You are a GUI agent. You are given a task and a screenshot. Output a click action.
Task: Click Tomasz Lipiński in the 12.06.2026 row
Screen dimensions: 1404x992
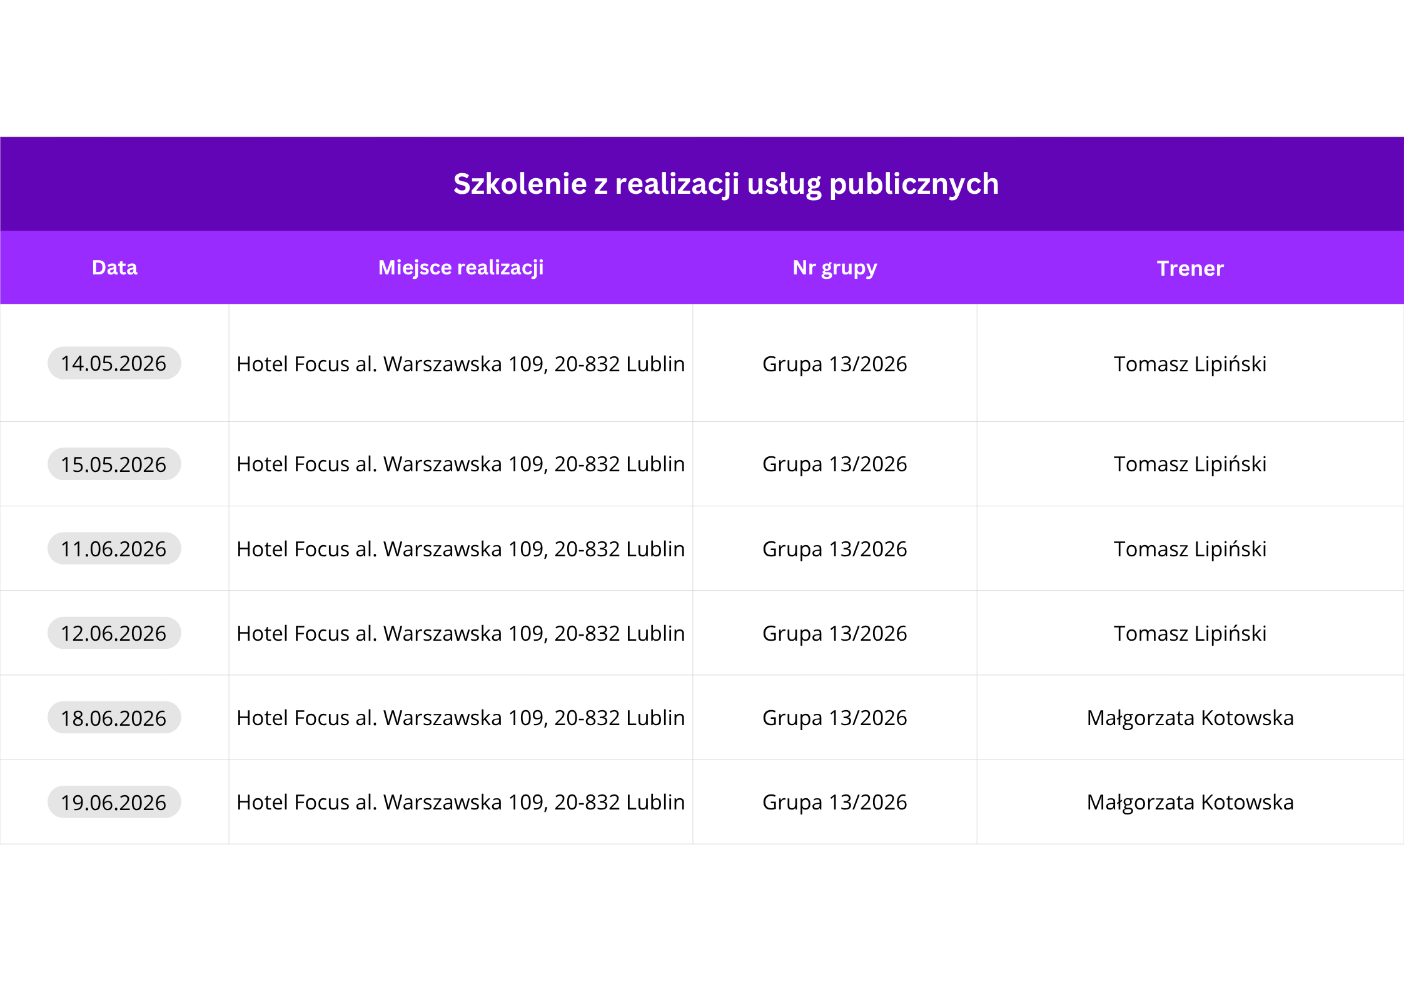coord(1189,633)
